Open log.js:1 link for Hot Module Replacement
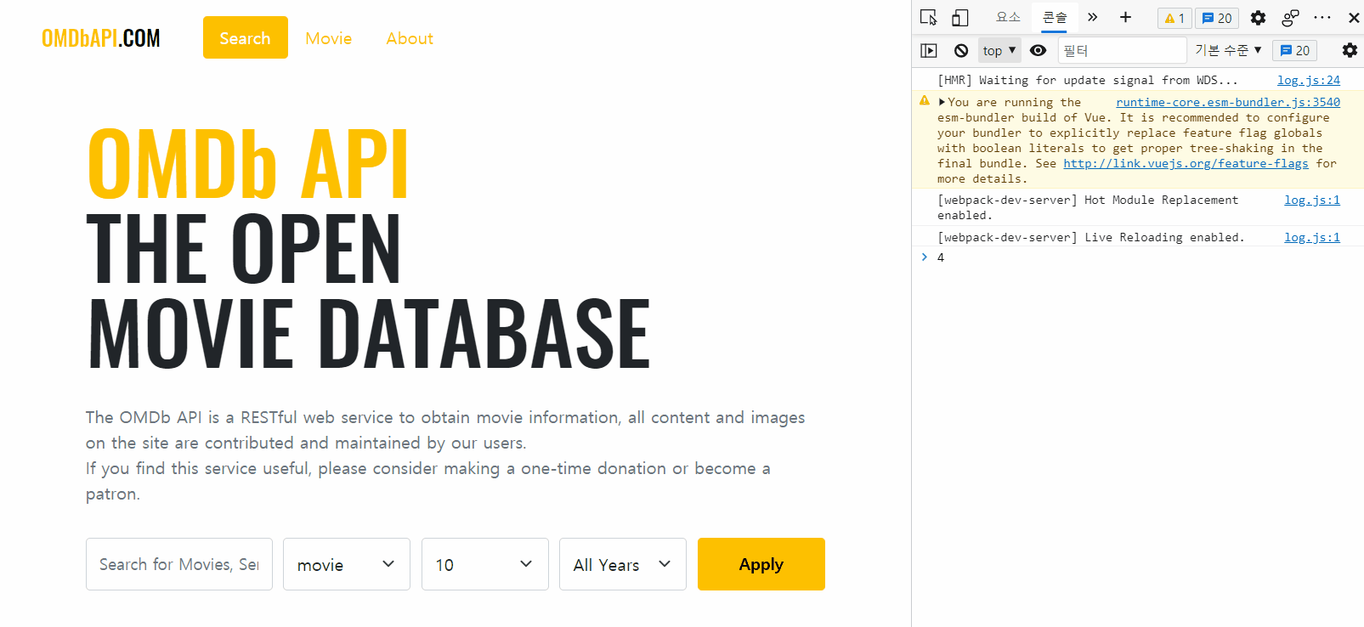Image resolution: width=1364 pixels, height=627 pixels. 1312,200
